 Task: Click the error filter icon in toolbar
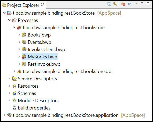(123, 4)
